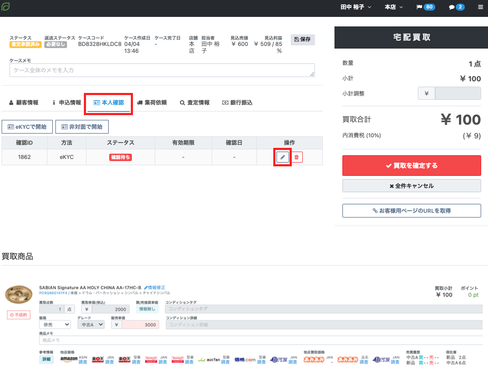
Task: Click the SABIAN Signature AA HOLY CHINA product title
Action: coord(90,287)
